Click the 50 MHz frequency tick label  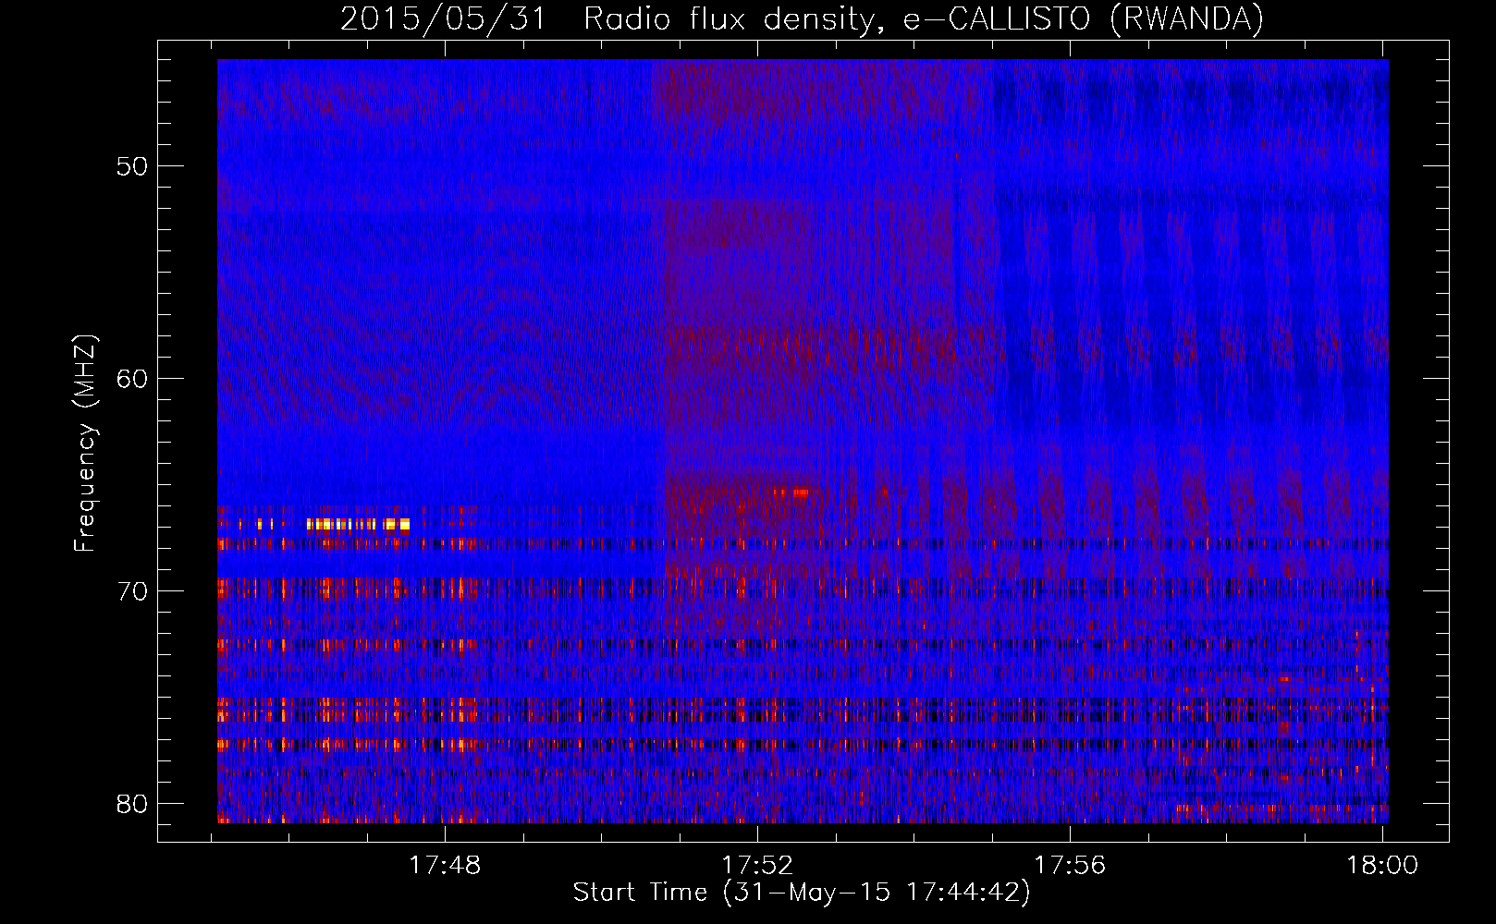pos(132,166)
